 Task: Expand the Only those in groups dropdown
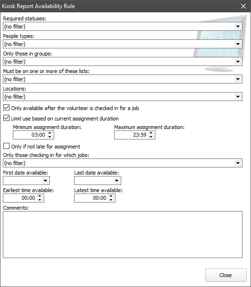point(238,62)
